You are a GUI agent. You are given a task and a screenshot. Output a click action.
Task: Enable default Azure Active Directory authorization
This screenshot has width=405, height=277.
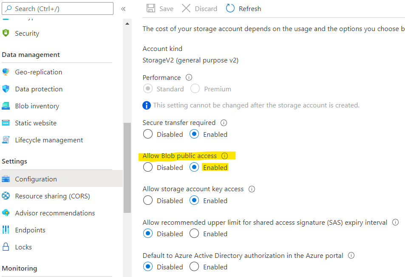click(194, 267)
